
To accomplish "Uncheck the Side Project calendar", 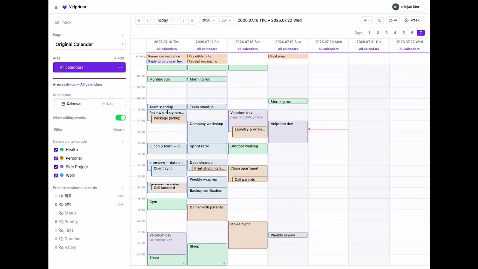I will click(x=56, y=167).
